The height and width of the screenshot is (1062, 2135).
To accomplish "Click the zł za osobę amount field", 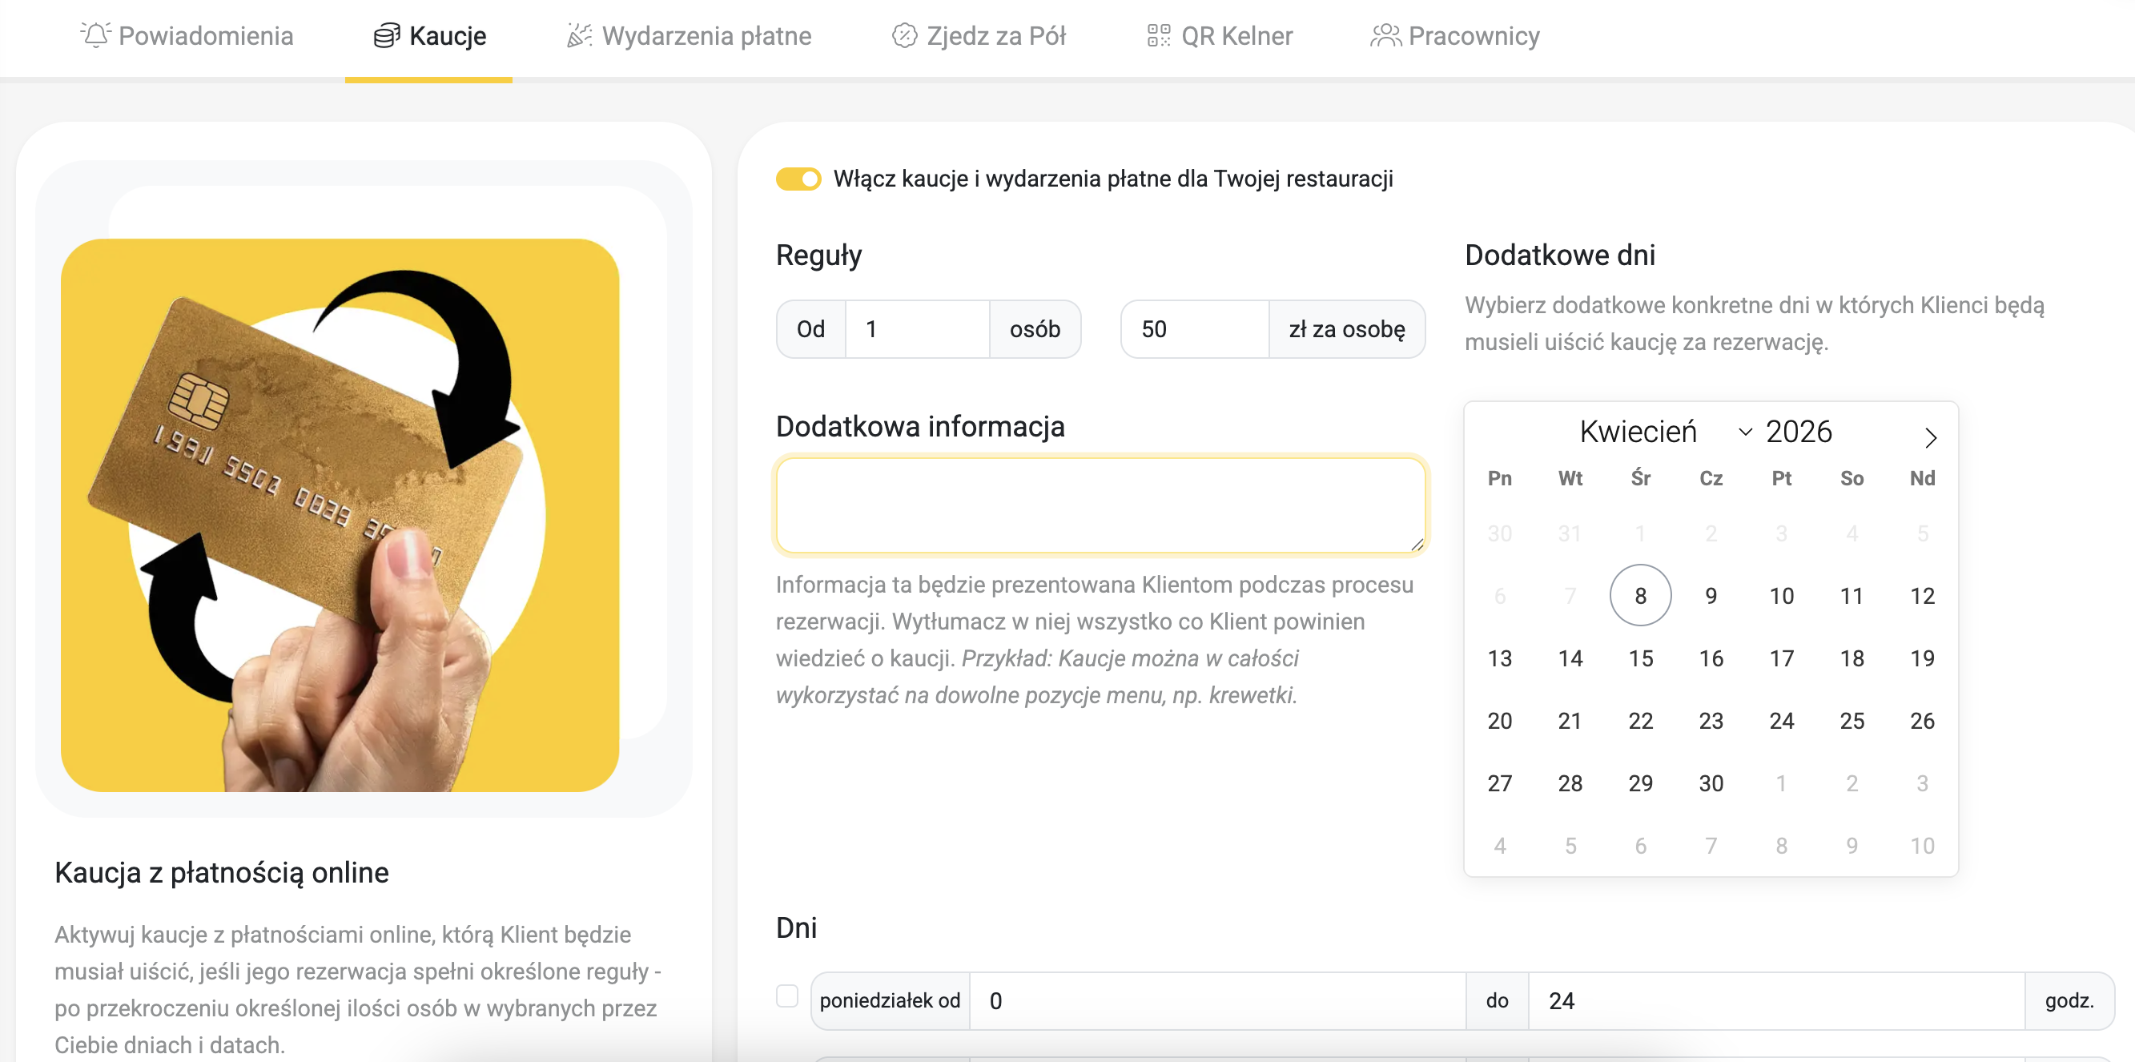I will pos(1194,329).
